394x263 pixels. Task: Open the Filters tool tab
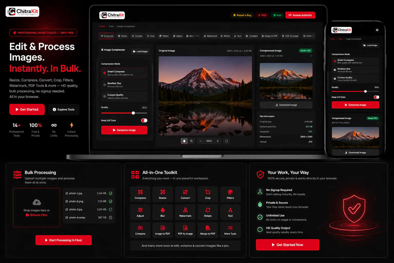[164, 36]
